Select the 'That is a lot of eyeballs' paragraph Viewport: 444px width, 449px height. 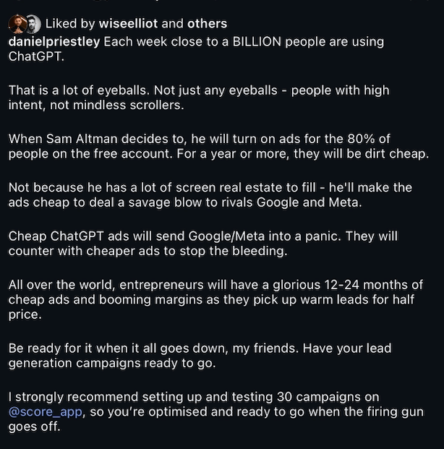[x=199, y=98]
